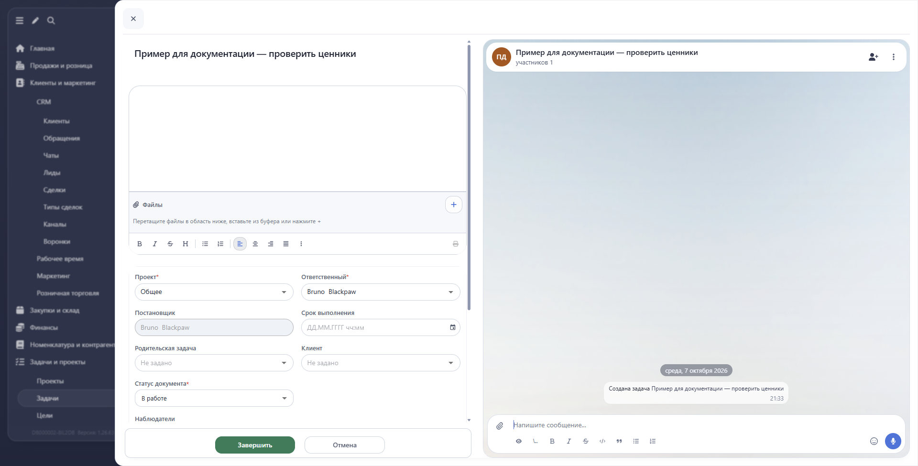The image size is (918, 466).
Task: Open more formatting options in description toolbar
Action: [x=301, y=244]
